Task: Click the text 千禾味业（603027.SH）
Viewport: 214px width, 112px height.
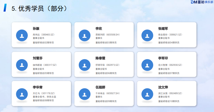Action: (108, 93)
